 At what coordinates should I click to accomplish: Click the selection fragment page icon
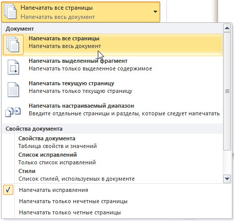13,67
